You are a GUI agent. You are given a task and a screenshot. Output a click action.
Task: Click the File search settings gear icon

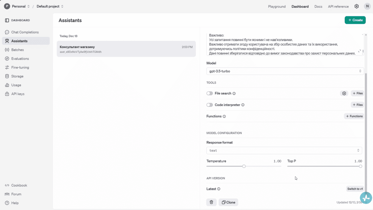tap(344, 93)
